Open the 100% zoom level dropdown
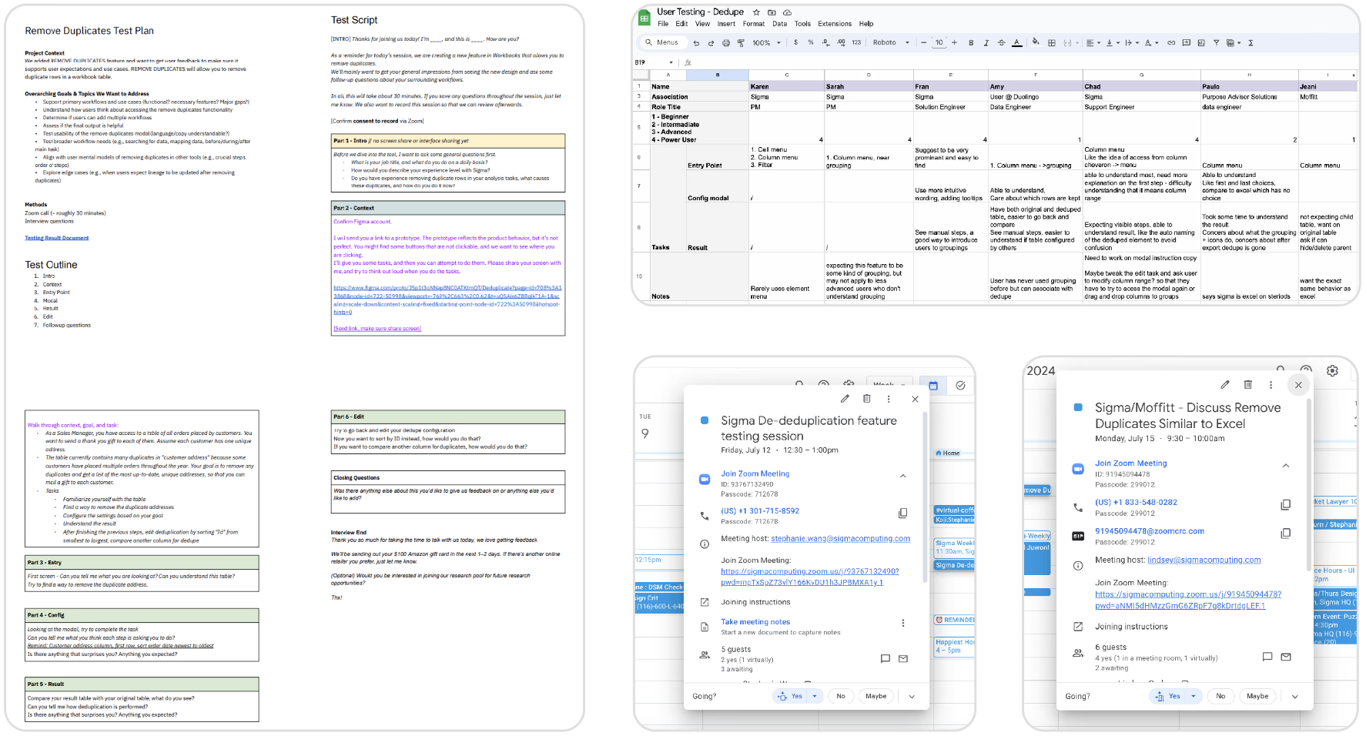 pos(765,43)
